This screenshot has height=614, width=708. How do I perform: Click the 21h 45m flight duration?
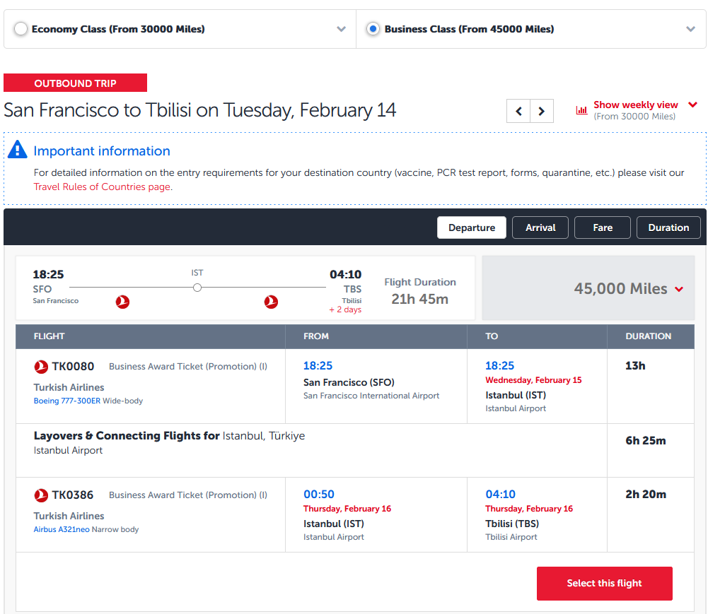pyautogui.click(x=420, y=299)
